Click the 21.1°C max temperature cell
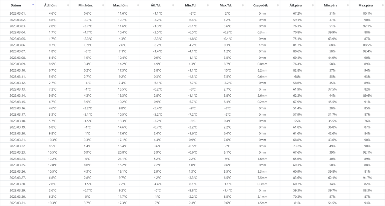Screen dimensions: 385x206 pyautogui.click(x=122, y=158)
